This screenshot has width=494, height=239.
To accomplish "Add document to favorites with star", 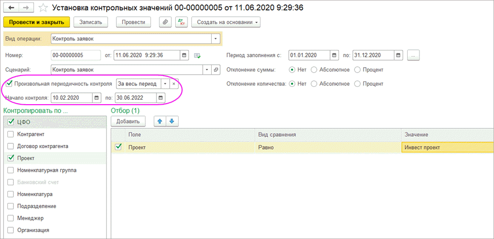I will pos(43,8).
